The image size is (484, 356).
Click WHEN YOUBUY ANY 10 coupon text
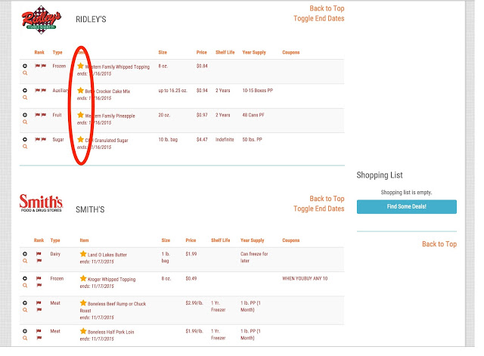305,279
